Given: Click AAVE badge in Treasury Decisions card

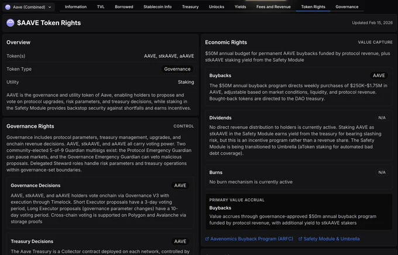Looking at the screenshot, I should click(x=180, y=242).
